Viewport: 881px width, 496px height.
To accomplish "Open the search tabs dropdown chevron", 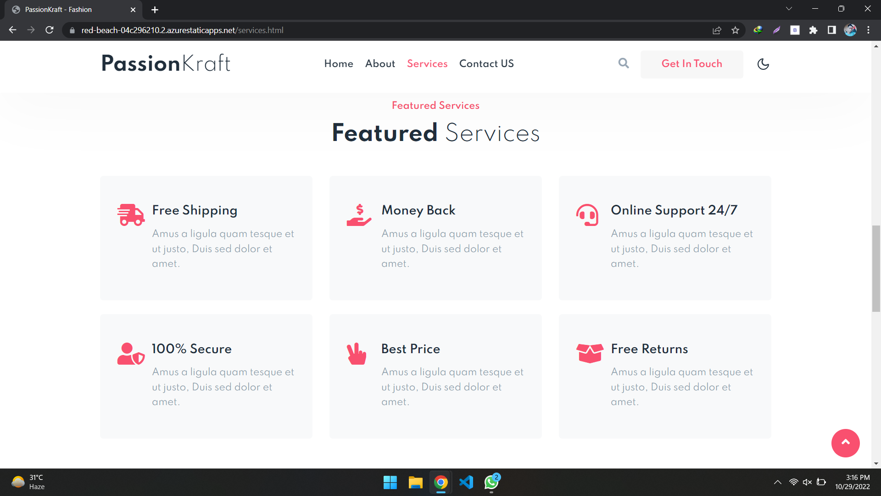I will click(x=789, y=8).
